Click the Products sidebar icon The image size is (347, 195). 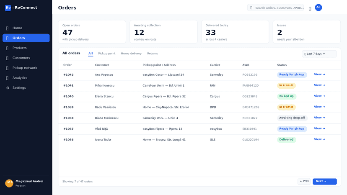click(x=7, y=48)
